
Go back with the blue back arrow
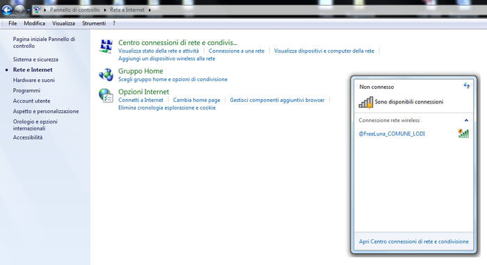click(x=7, y=10)
